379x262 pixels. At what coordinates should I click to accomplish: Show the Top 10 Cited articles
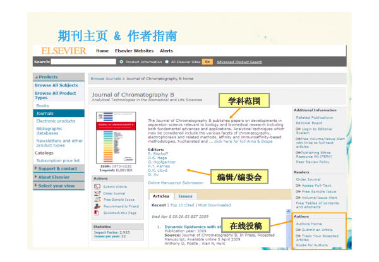[x=182, y=205]
